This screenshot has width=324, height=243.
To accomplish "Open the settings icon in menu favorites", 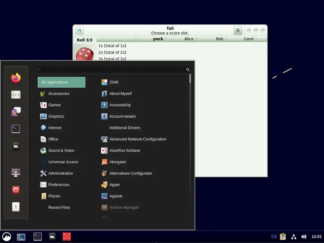I will [x=16, y=95].
